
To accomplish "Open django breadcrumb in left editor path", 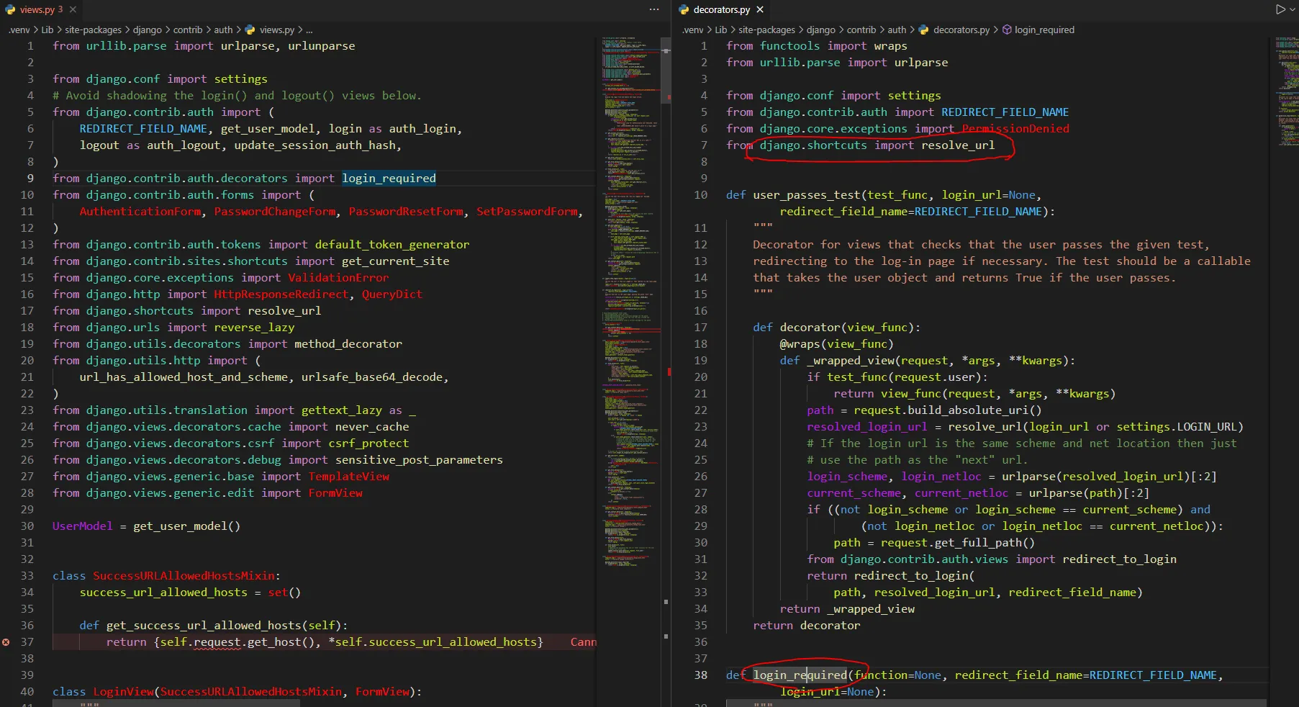I will click(x=148, y=30).
